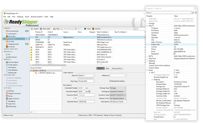Click the Archive toolbar icon
Viewport: 203px width, 123px height.
pos(93,29)
